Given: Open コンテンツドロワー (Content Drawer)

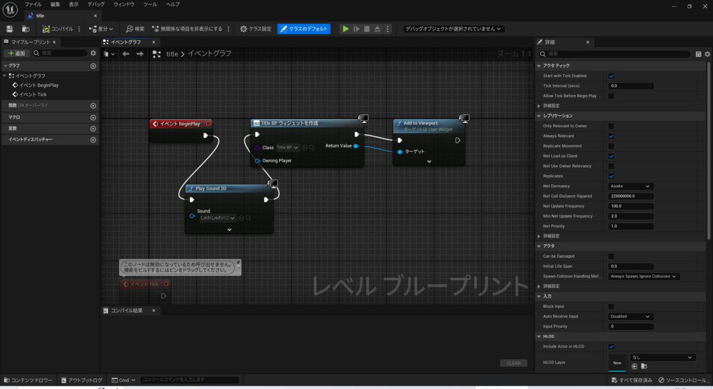Looking at the screenshot, I should [x=28, y=380].
